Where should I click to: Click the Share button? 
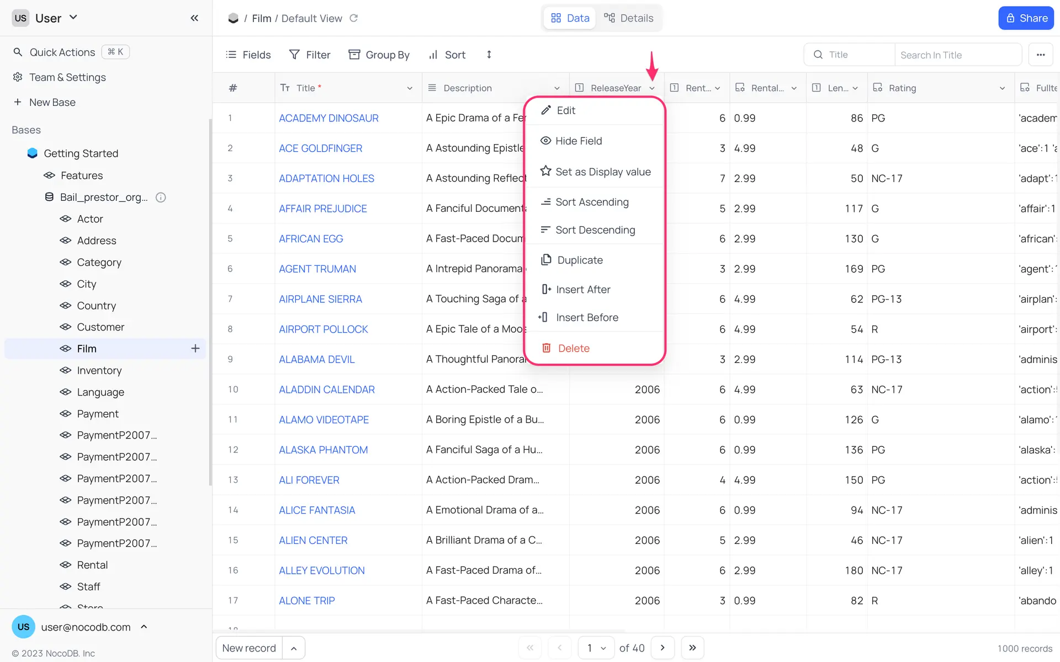tap(1026, 18)
